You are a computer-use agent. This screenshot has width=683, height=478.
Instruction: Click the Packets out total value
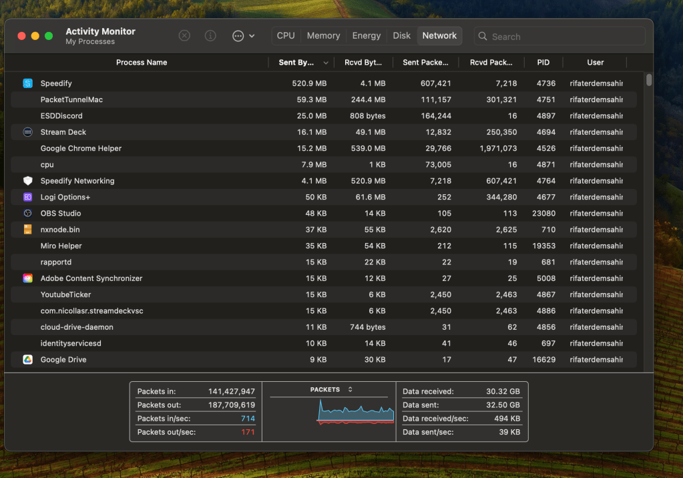click(x=231, y=405)
